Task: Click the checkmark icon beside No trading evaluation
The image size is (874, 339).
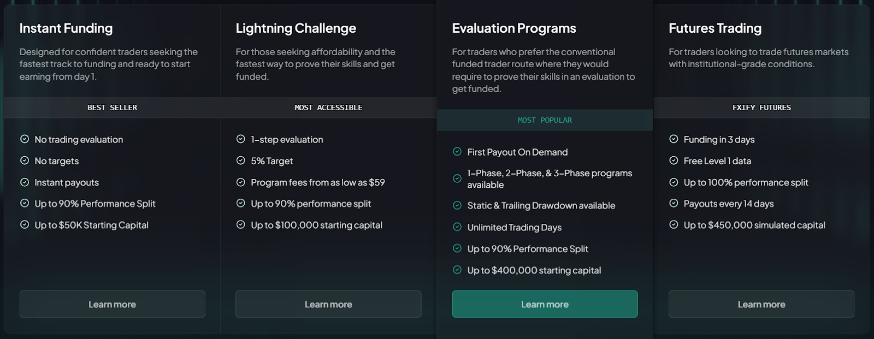Action: 25,139
